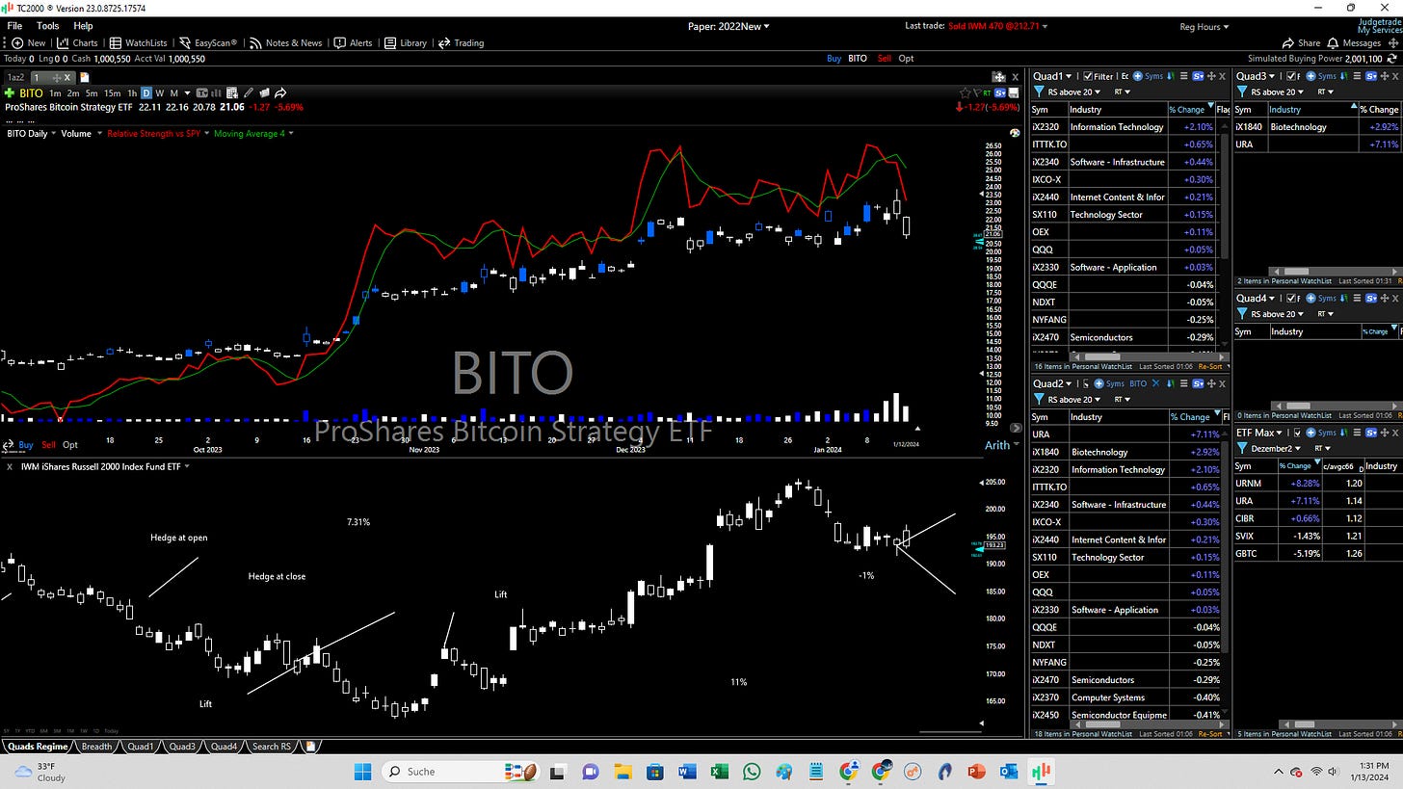Screen dimensions: 1403x789
Task: Open the Alerts toolbar button
Action: (x=354, y=42)
